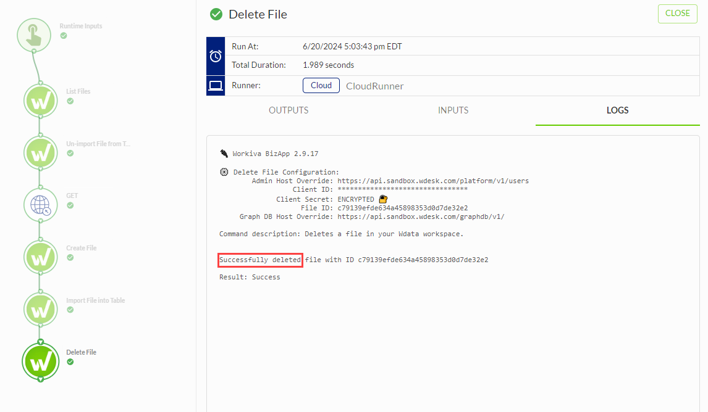
Task: Click the status check under Un-import File label
Action: tap(70, 153)
